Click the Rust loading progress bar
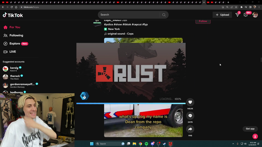The height and width of the screenshot is (147, 262). coord(131,103)
